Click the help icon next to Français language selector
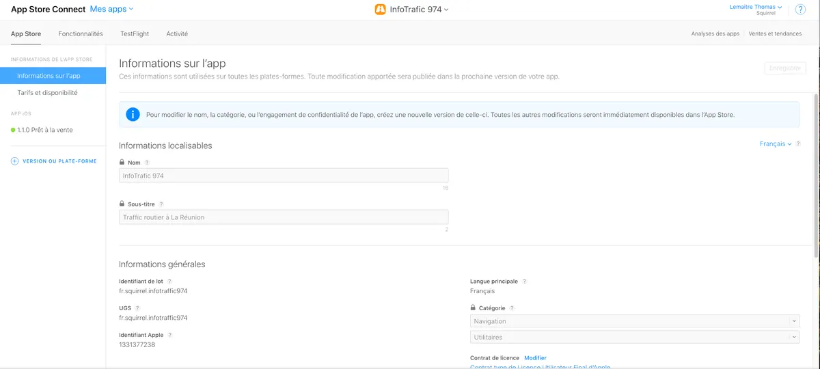The width and height of the screenshot is (820, 369). pyautogui.click(x=798, y=144)
